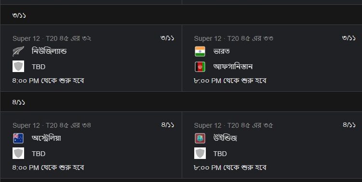Click the Australia flag icon
Image resolution: width=362 pixels, height=182 pixels.
18,138
